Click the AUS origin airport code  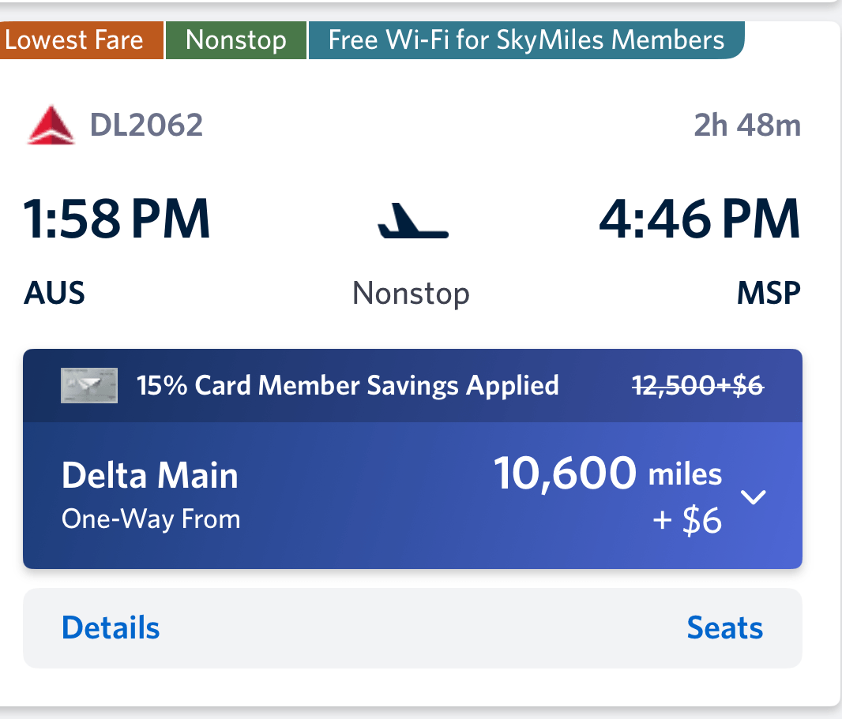55,293
